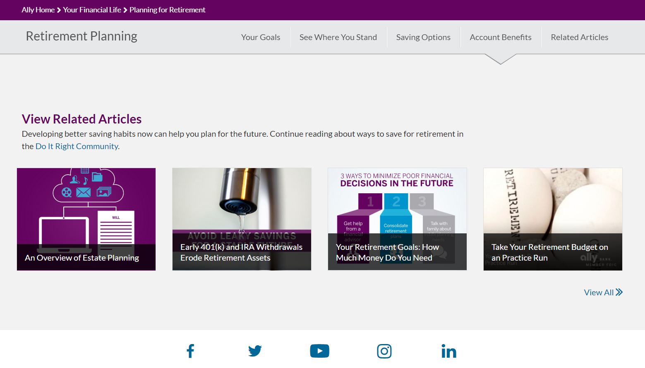Open Early 401(k) and IRA Withdrawals article
The width and height of the screenshot is (645, 368).
click(242, 219)
